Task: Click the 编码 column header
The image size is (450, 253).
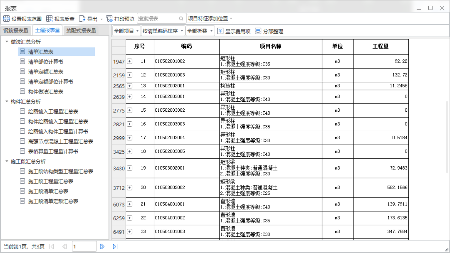Action: click(187, 47)
